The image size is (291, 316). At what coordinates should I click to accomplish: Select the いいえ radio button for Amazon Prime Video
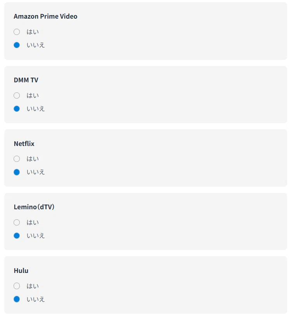tap(17, 45)
